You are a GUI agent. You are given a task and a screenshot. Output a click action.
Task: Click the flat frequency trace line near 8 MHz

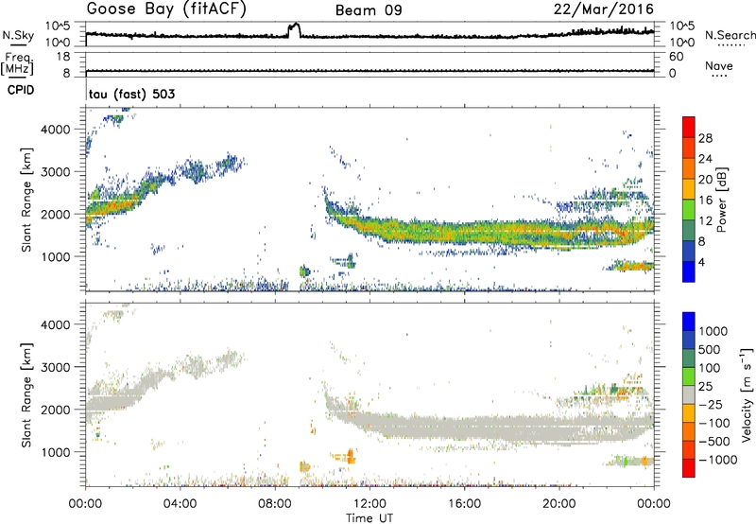tap(369, 71)
